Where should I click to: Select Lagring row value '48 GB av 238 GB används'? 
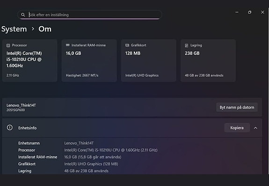pyautogui.click(x=86, y=171)
